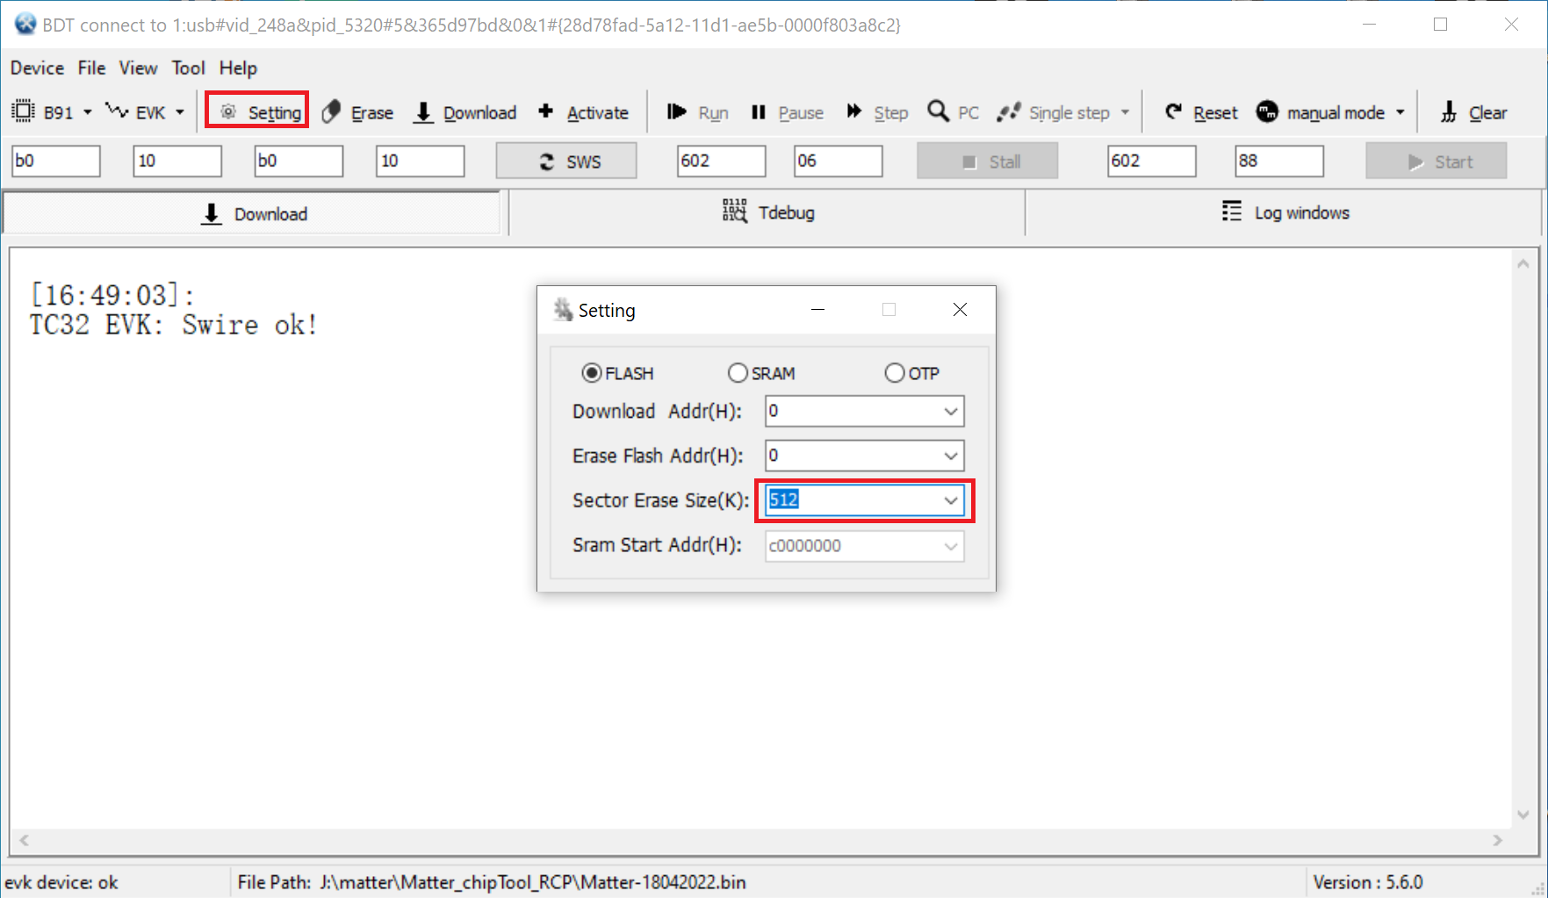Open the Help menu
The width and height of the screenshot is (1548, 898).
point(238,68)
